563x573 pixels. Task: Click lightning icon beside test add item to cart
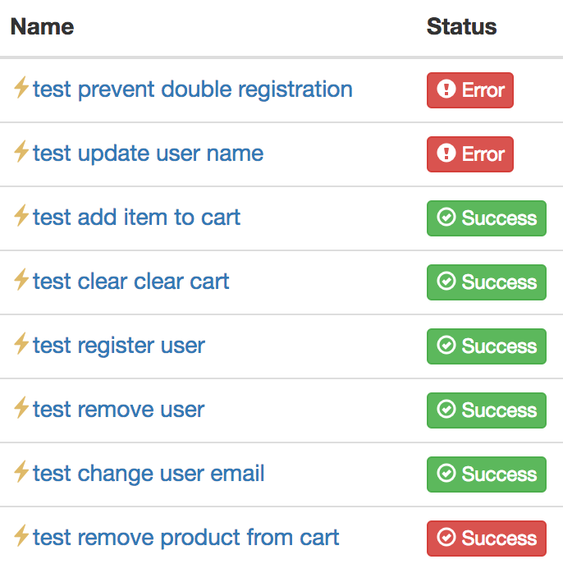pos(21,215)
